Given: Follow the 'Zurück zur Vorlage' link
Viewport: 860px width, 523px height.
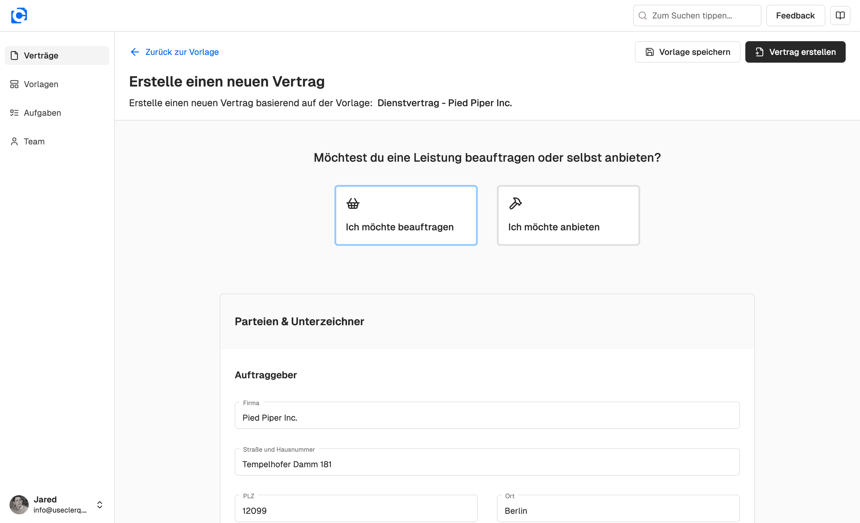Looking at the screenshot, I should 182,52.
